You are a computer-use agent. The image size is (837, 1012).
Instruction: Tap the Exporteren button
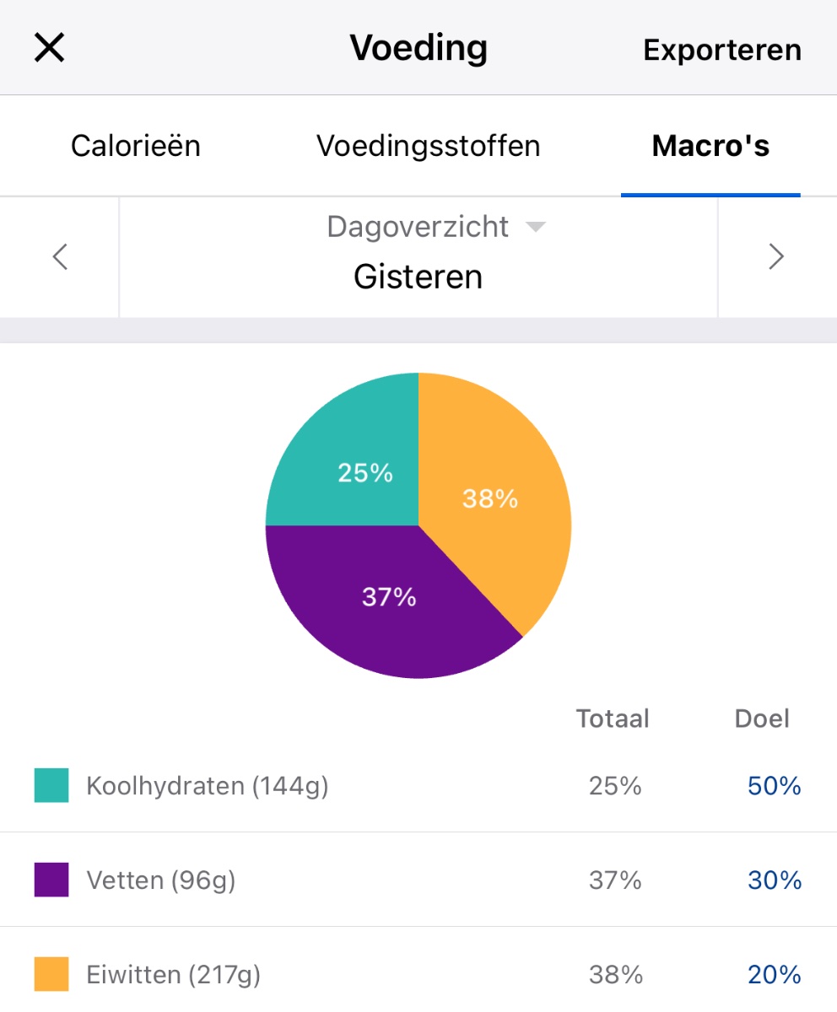(x=721, y=50)
